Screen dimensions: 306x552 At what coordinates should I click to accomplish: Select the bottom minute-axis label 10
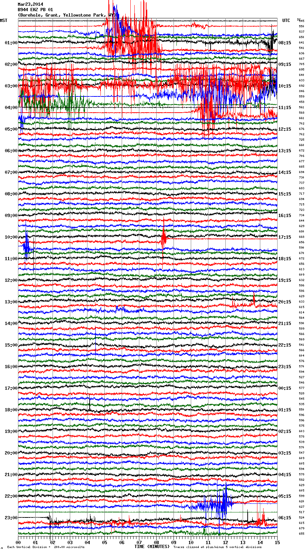(191, 542)
